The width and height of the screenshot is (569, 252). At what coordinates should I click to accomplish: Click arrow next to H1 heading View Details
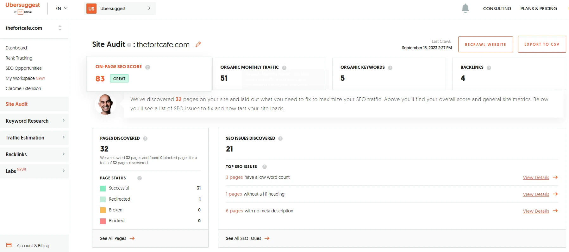(x=555, y=194)
